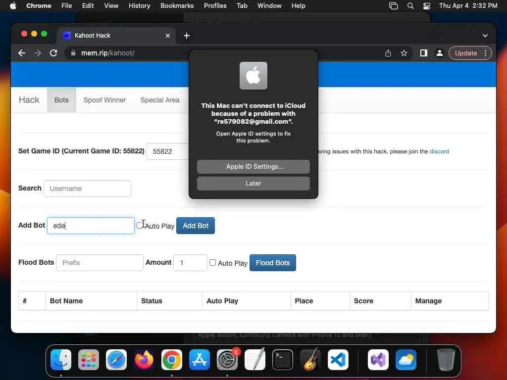Launch GarageBand from the Dock

(x=310, y=360)
